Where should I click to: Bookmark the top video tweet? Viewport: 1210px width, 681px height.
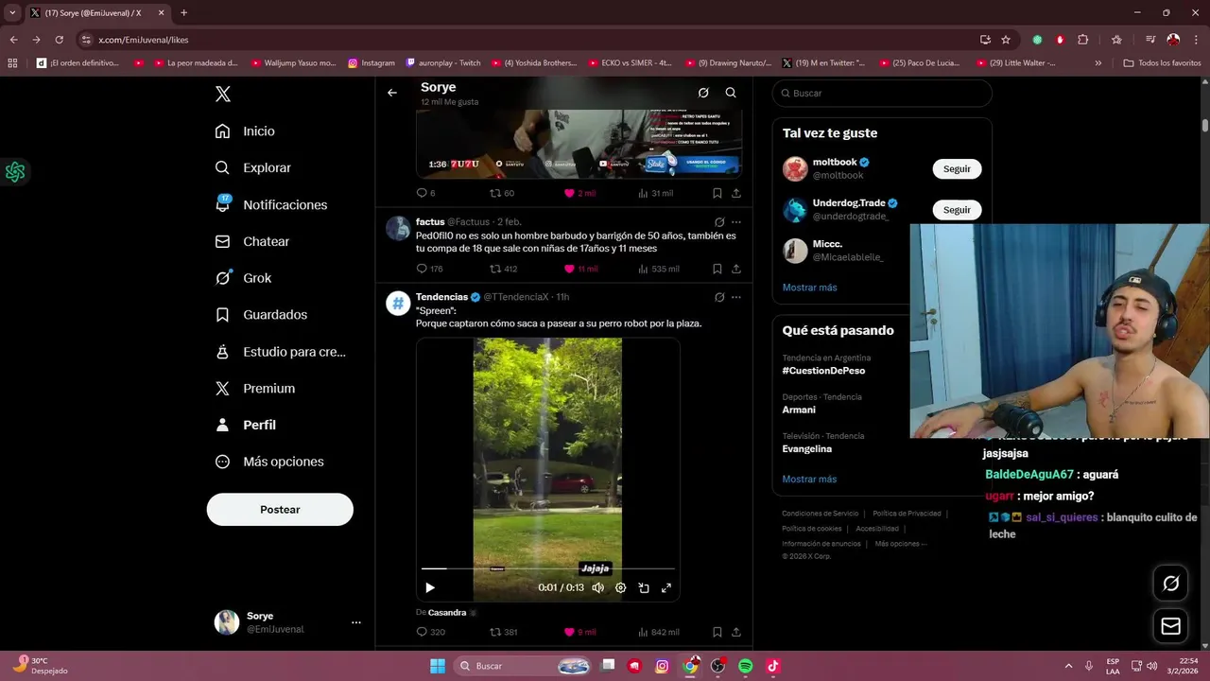tap(717, 193)
